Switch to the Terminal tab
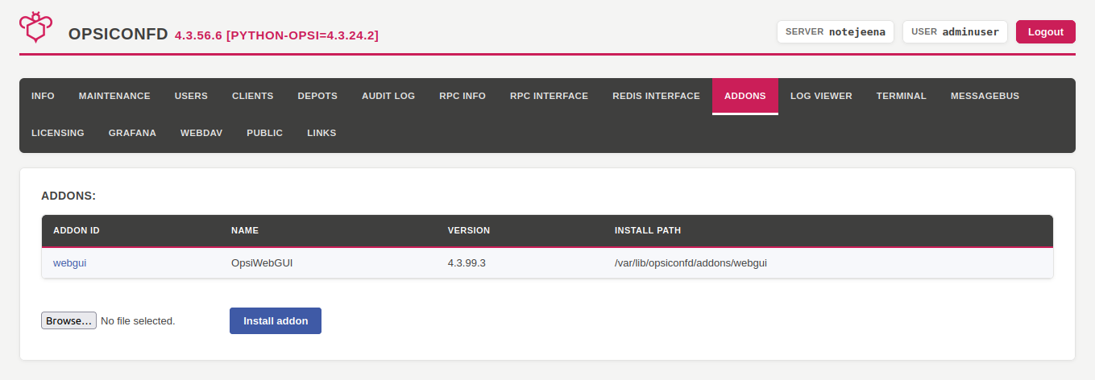1095x380 pixels. (x=902, y=96)
